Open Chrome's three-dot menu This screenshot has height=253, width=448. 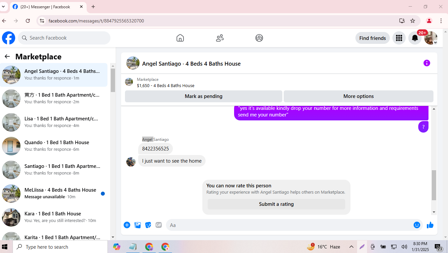[441, 21]
